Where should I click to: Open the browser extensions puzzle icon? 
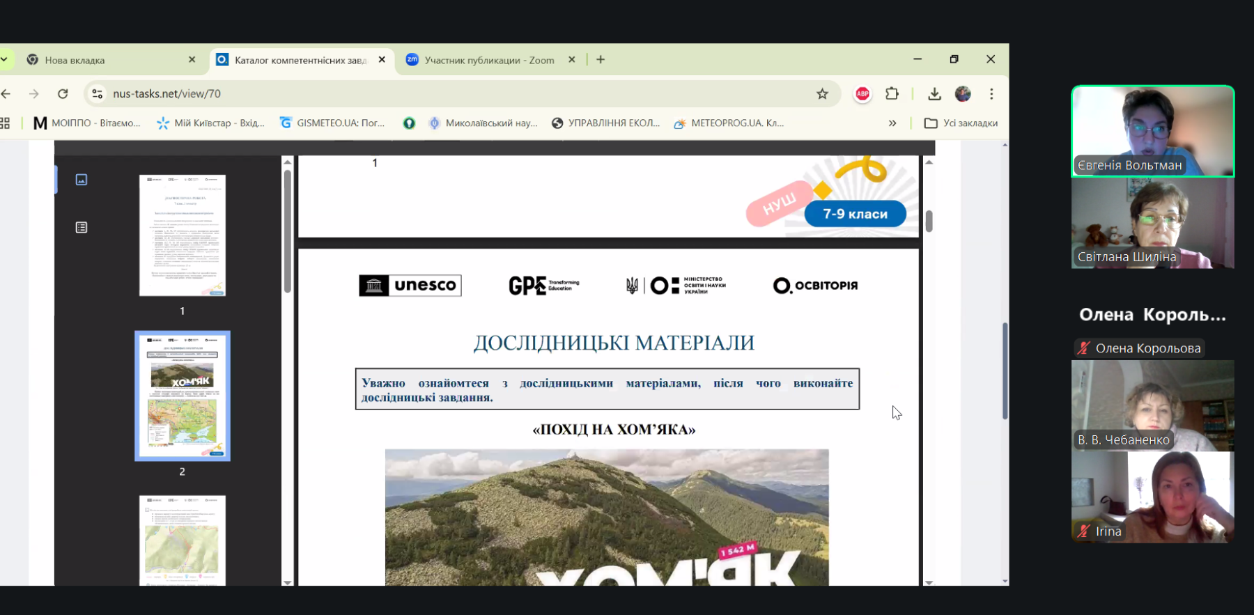click(892, 94)
